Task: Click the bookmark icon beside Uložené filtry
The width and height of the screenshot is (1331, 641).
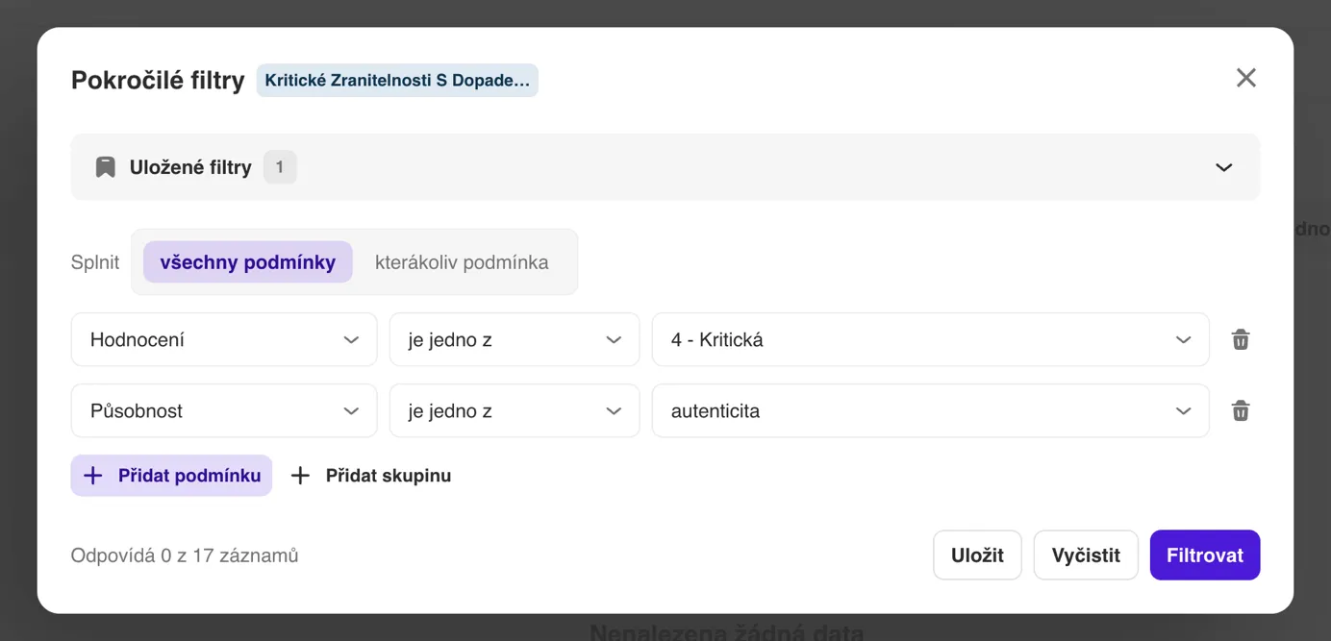Action: pyautogui.click(x=105, y=167)
